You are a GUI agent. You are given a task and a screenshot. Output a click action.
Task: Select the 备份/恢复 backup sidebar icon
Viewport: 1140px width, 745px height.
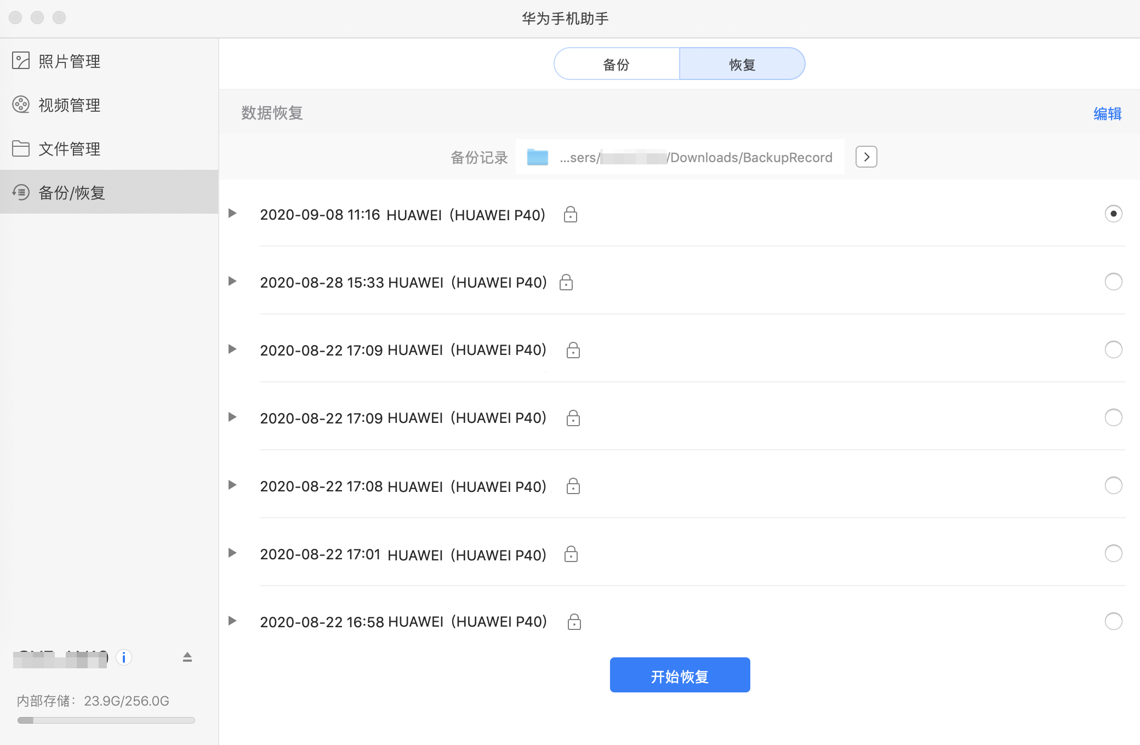pos(21,192)
